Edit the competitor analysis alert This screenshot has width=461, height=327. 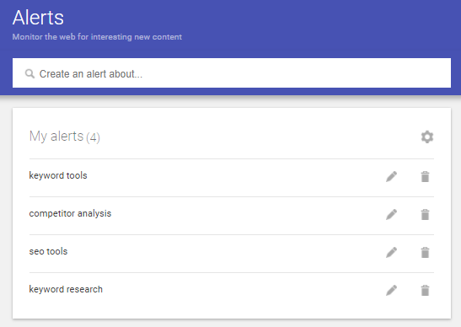[x=391, y=215]
